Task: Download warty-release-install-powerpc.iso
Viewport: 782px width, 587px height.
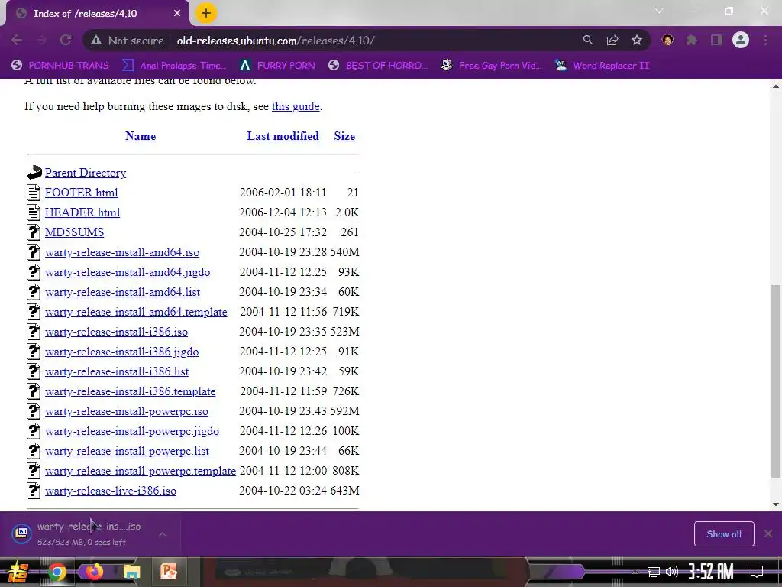Action: click(127, 412)
